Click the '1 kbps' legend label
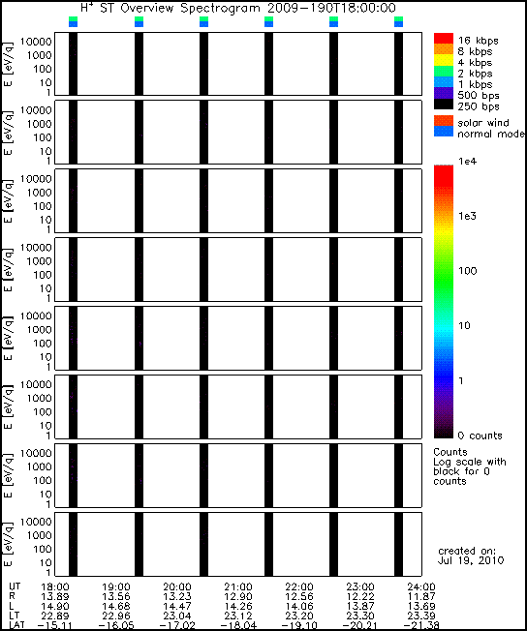This screenshot has width=527, height=631. pyautogui.click(x=475, y=84)
